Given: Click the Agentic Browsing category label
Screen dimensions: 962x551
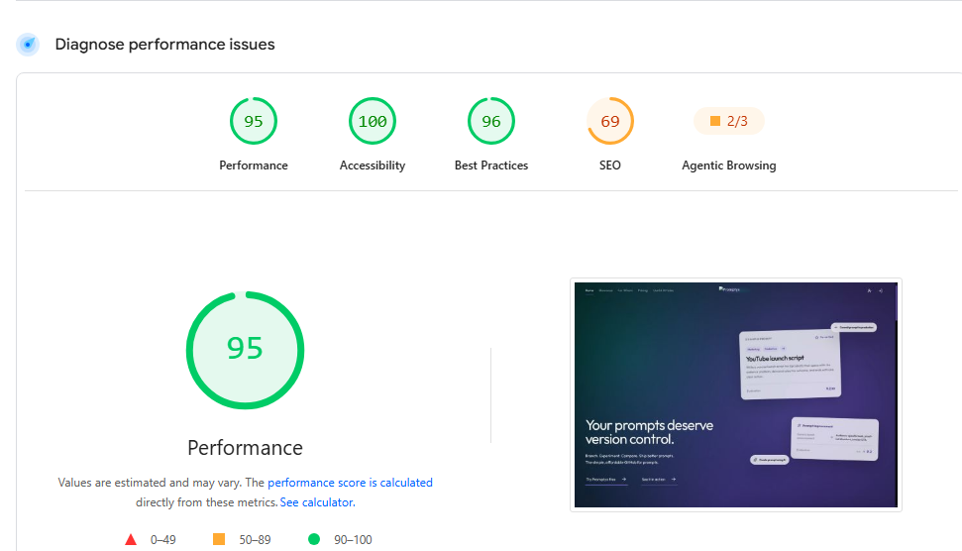Looking at the screenshot, I should click(x=729, y=165).
